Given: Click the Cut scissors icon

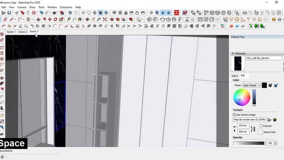Looking at the screenshot, I should click(17, 13).
